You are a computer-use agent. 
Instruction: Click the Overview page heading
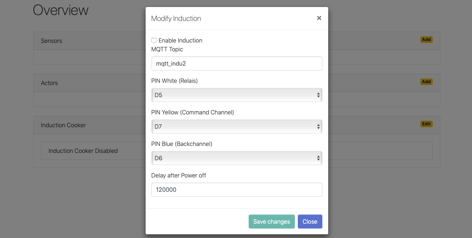point(61,10)
